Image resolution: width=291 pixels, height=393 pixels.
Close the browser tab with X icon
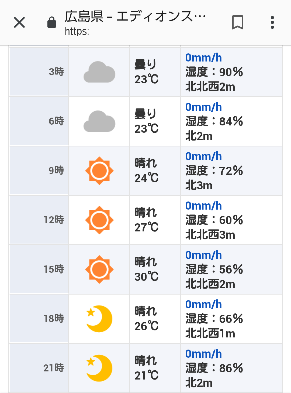point(19,22)
